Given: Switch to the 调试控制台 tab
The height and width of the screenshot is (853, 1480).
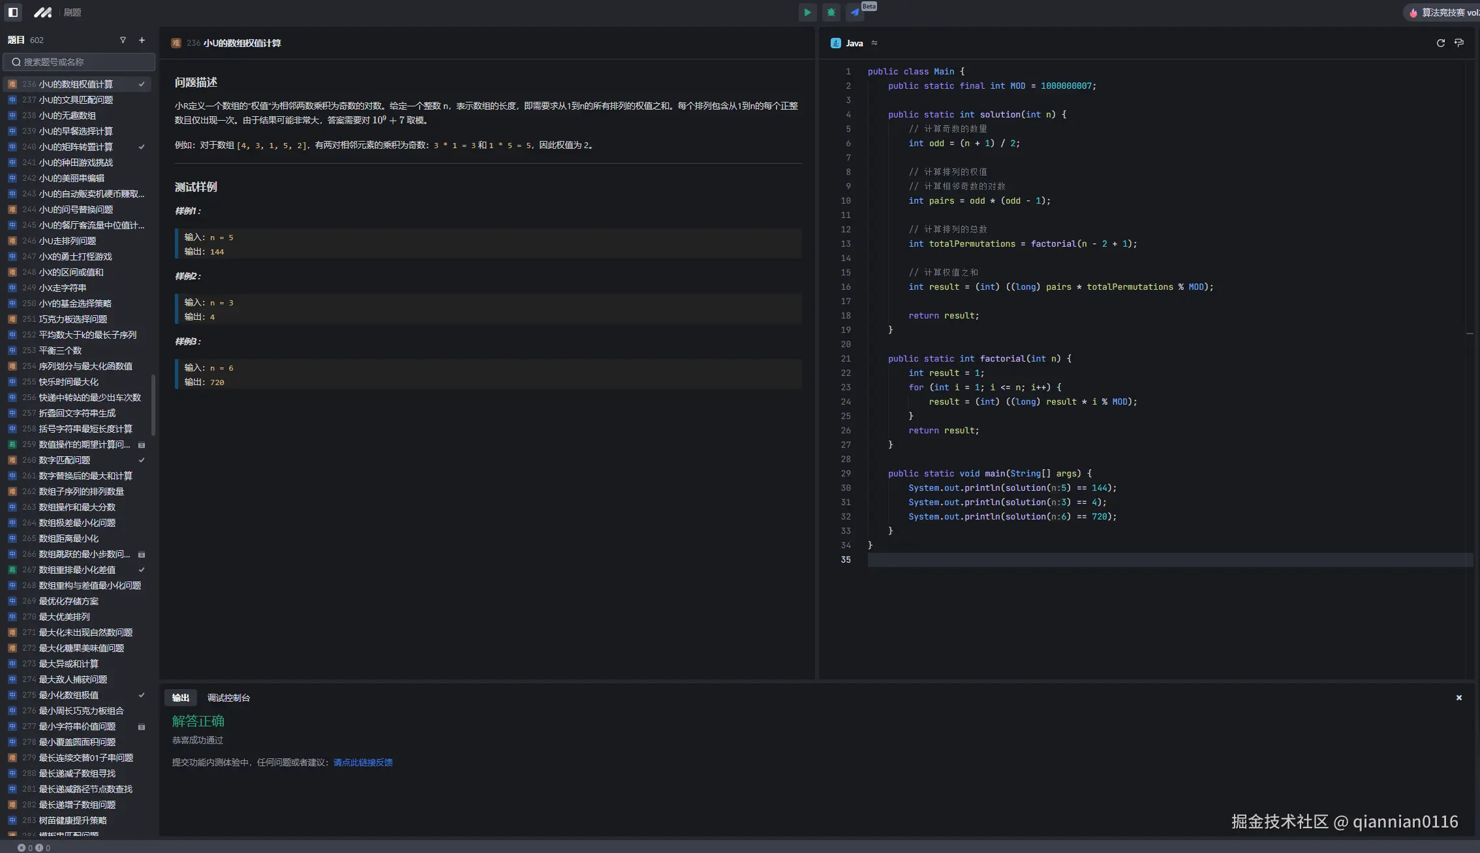Looking at the screenshot, I should pyautogui.click(x=228, y=698).
